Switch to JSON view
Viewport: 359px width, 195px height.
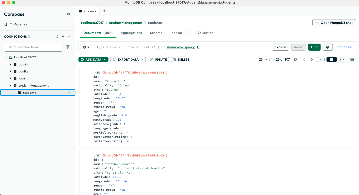tap(342, 59)
